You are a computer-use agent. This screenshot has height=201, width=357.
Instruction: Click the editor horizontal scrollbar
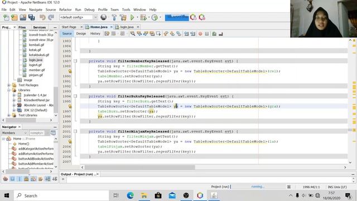pyautogui.click(x=139, y=167)
